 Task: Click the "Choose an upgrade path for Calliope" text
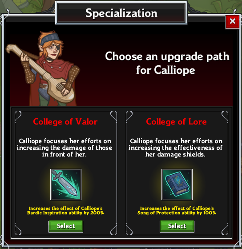[167, 63]
